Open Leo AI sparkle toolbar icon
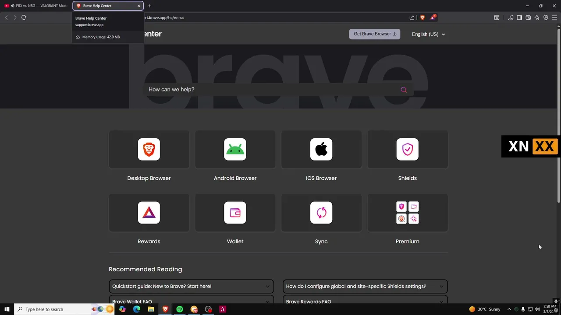Viewport: 561px width, 315px height. pos(537,17)
